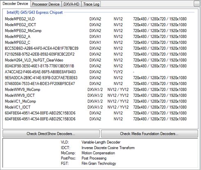The image size is (201, 170).
Task: Select the 604F8E64-4951-4C54 GUID row
Action: point(96,113)
